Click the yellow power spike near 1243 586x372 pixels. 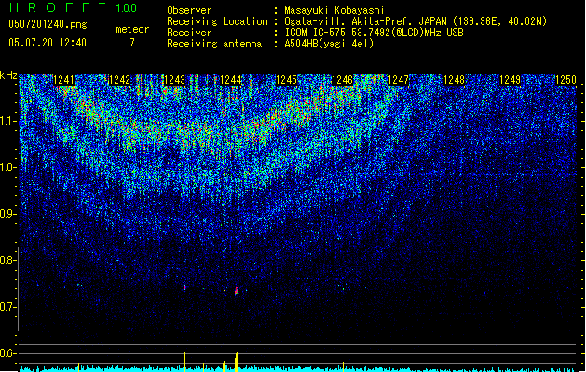pyautogui.click(x=185, y=362)
